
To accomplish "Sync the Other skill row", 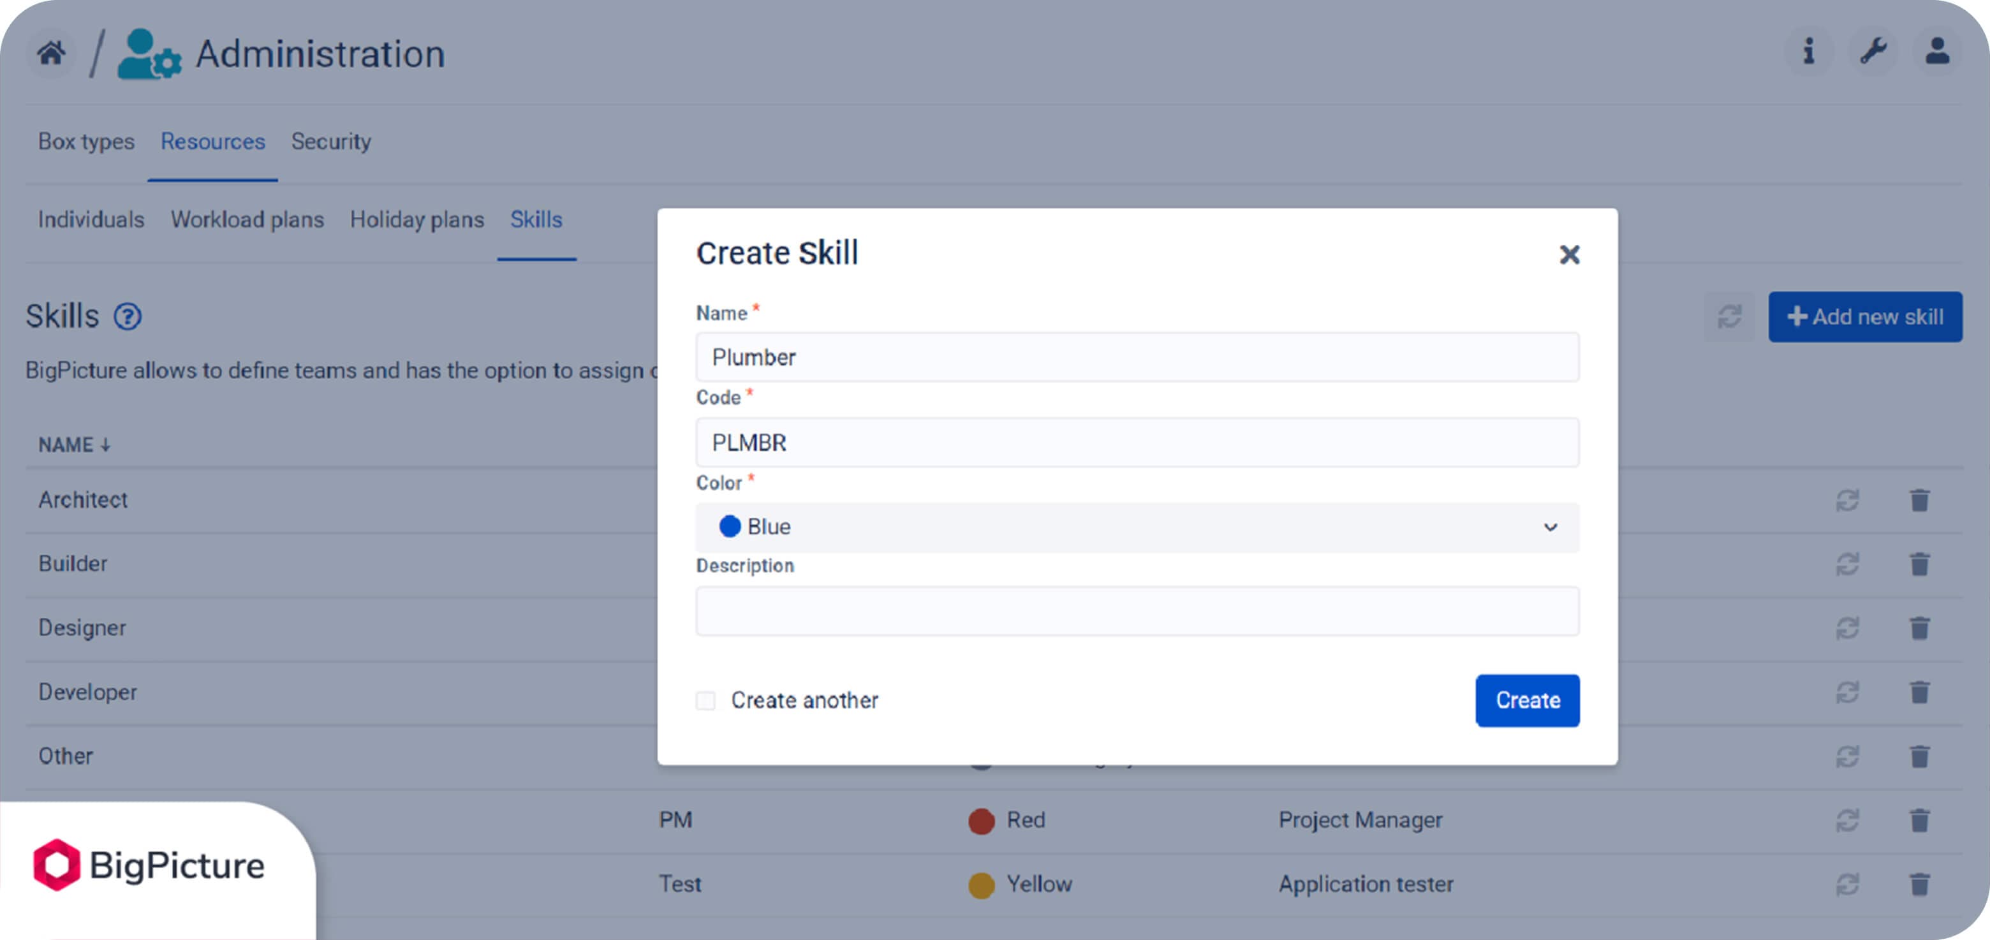I will [x=1847, y=757].
